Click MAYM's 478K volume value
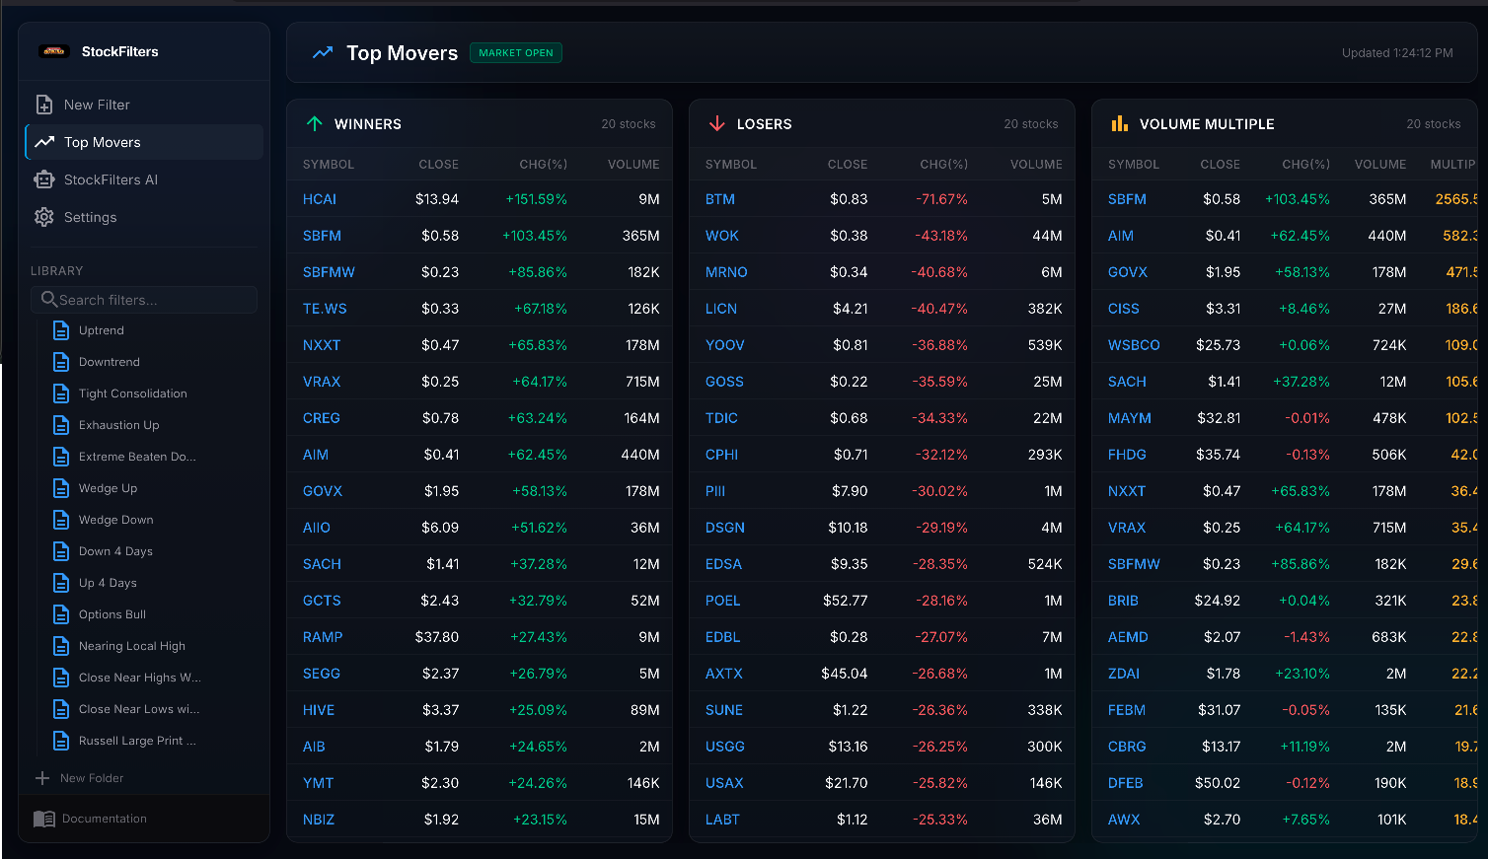This screenshot has height=859, width=1488. (x=1389, y=418)
